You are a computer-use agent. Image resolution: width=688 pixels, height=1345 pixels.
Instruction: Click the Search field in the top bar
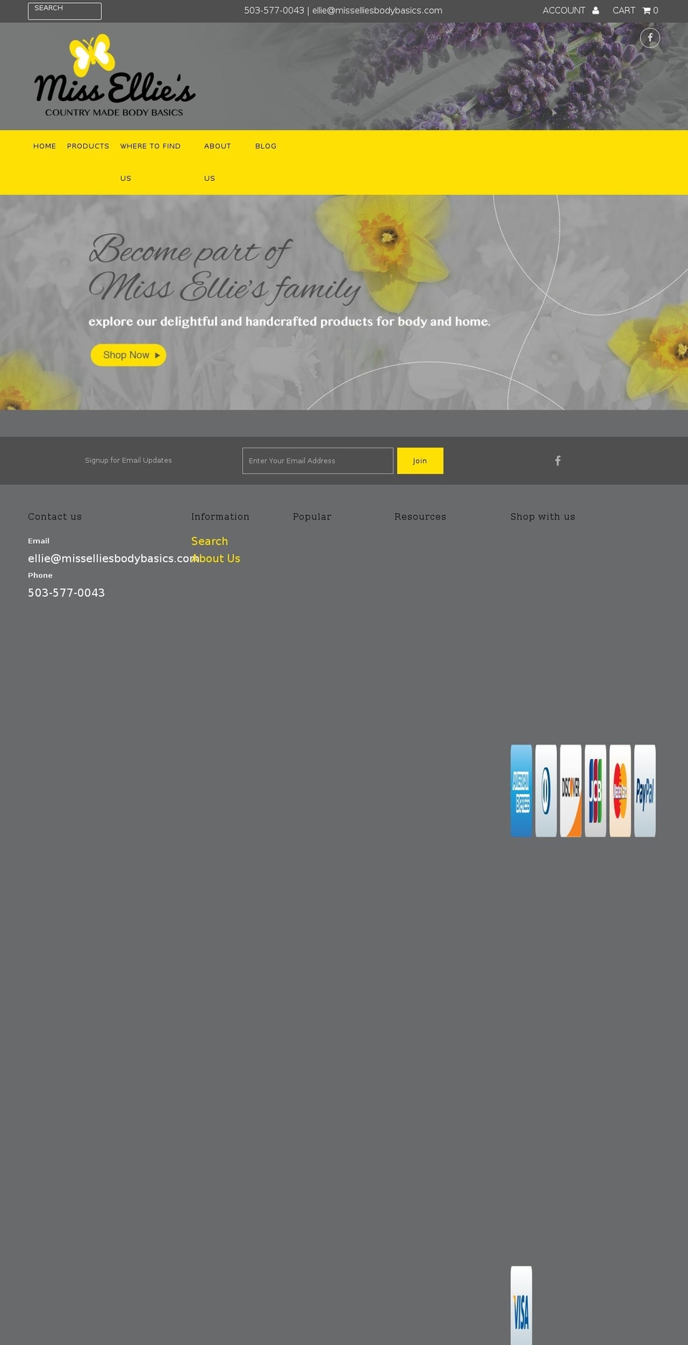[x=64, y=11]
